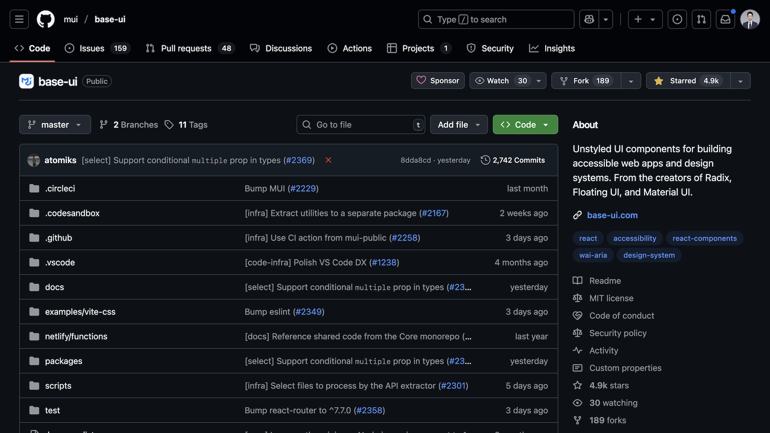The width and height of the screenshot is (770, 433).
Task: Open the Insights tab
Action: [x=552, y=48]
